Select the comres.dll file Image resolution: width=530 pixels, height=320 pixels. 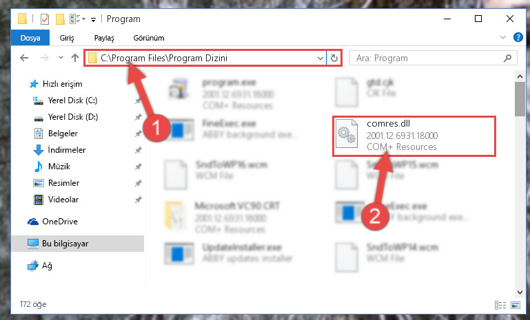(414, 136)
